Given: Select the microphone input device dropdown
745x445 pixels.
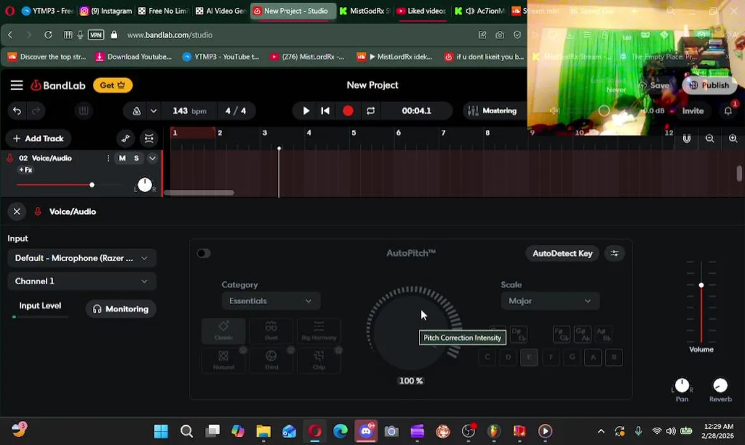Looking at the screenshot, I should [x=82, y=258].
